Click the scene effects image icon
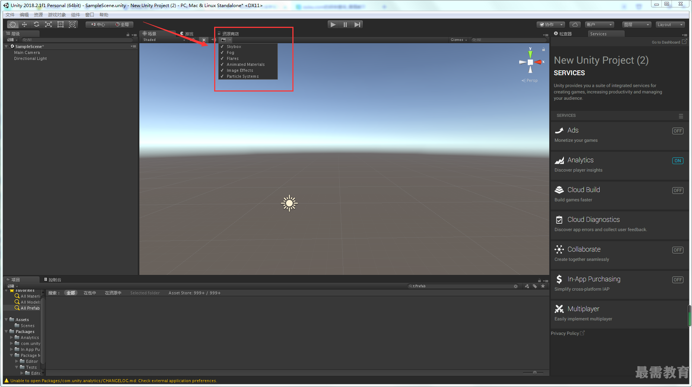The height and width of the screenshot is (387, 692). [x=223, y=40]
